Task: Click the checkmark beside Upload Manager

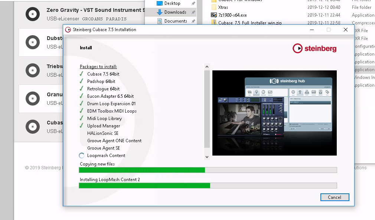Action: pyautogui.click(x=82, y=126)
